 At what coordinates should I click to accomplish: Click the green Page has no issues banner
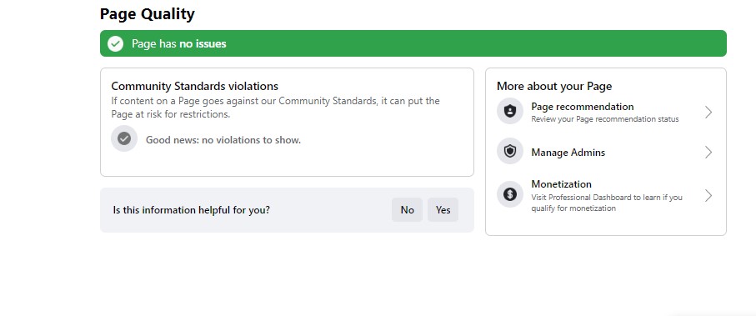413,43
